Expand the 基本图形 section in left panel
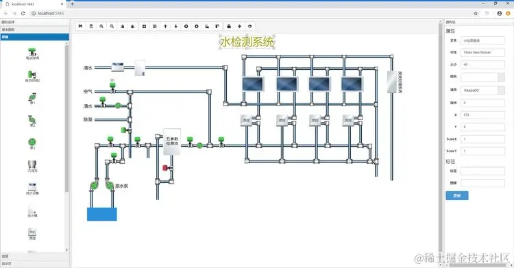This screenshot has height=268, width=514. pos(34,29)
